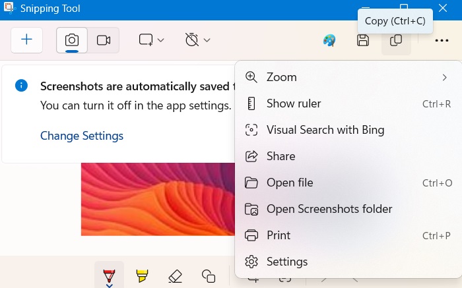Open the Zoom submenu
This screenshot has height=288, width=462.
click(x=348, y=77)
